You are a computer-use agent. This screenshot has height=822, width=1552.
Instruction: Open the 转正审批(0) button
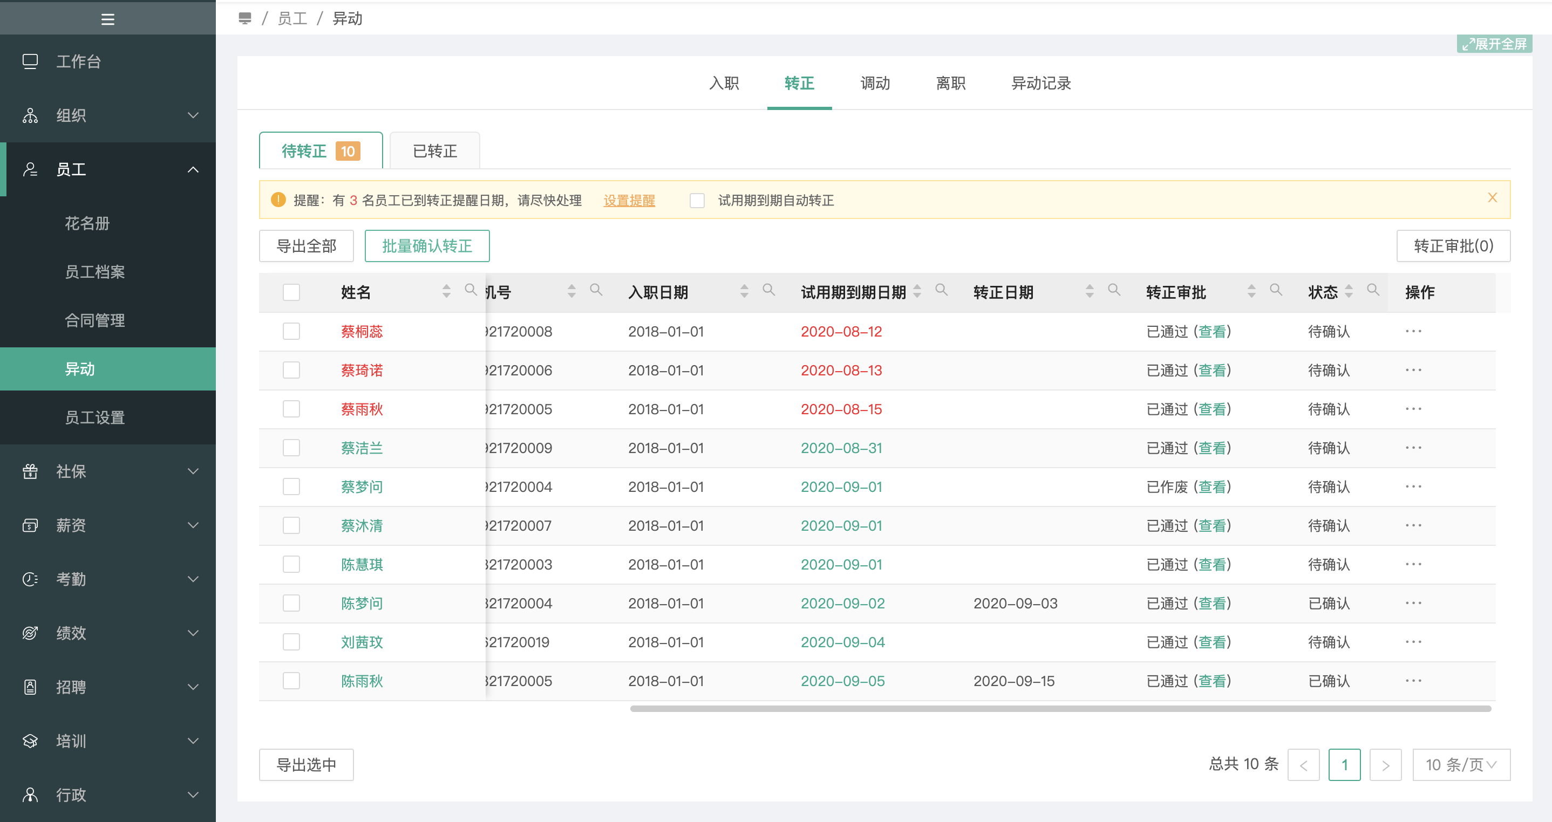coord(1453,246)
